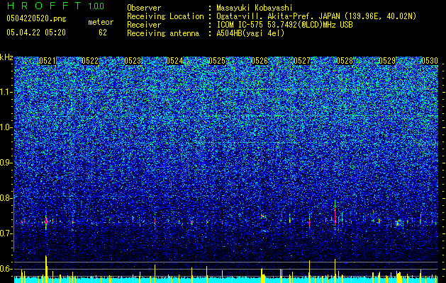
Task: Click the meteor count value 62
Action: pyautogui.click(x=103, y=33)
